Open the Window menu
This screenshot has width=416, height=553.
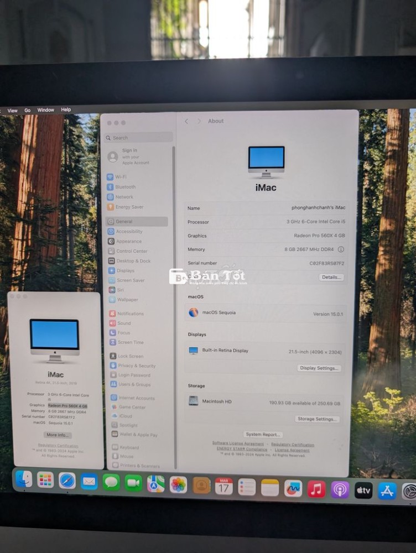[46, 110]
